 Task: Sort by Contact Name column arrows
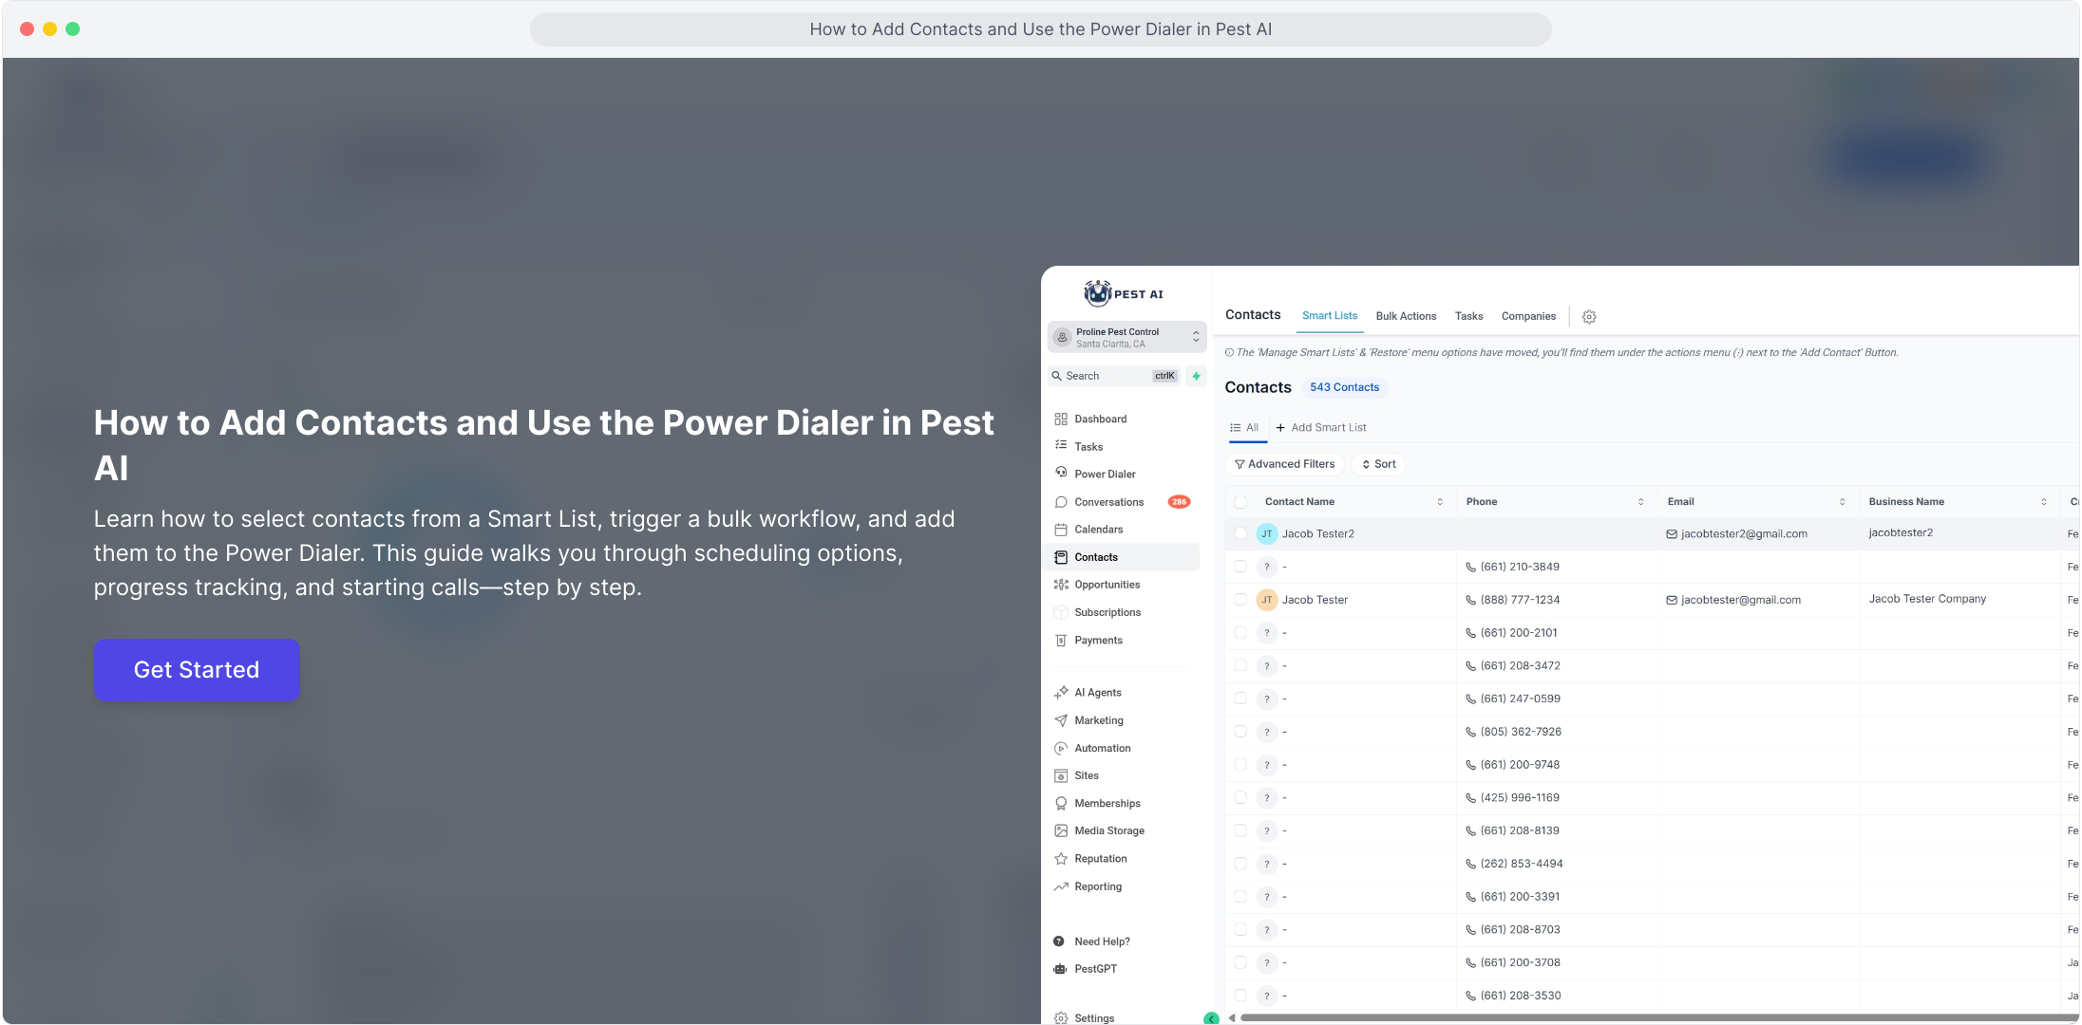[x=1440, y=502]
